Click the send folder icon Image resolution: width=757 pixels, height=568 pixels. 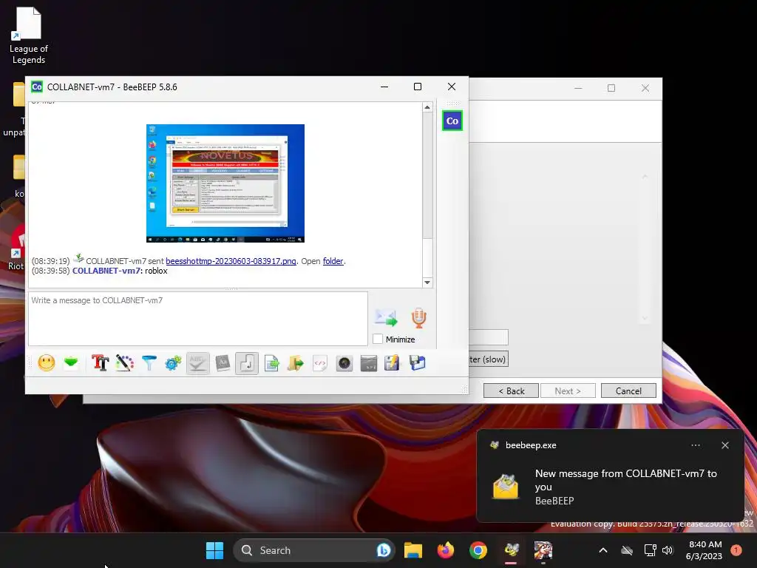(296, 363)
